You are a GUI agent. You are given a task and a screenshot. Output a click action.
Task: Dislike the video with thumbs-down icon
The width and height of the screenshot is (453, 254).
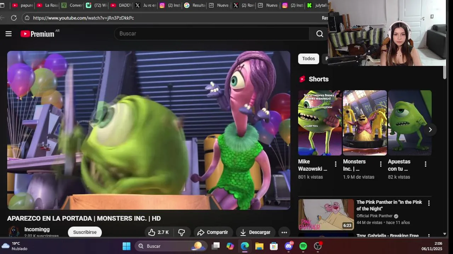(182, 232)
